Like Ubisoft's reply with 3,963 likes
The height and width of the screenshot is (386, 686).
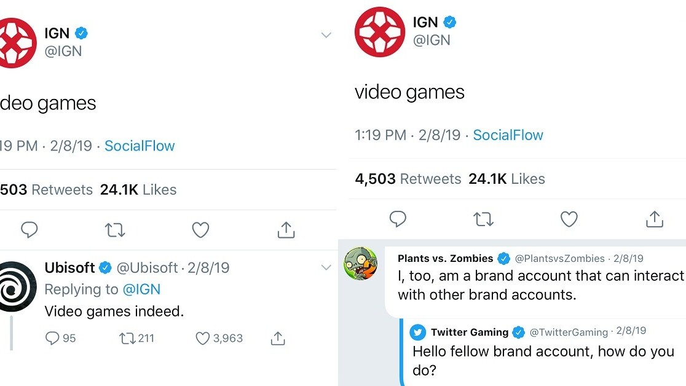[x=203, y=338]
